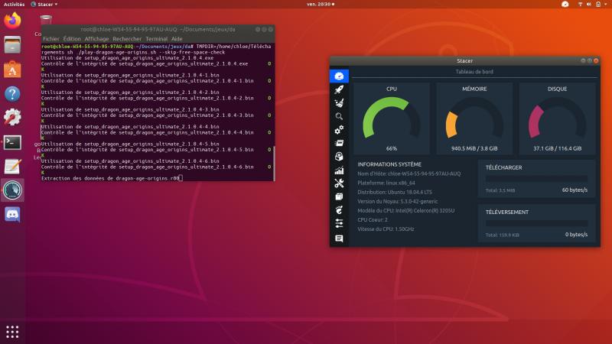This screenshot has height=344, width=612.
Task: Open the network indicator in top bar
Action: 580,5
